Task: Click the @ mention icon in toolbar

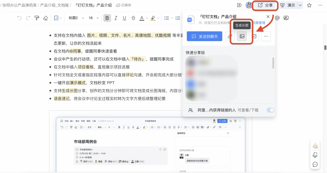Action: (277, 18)
